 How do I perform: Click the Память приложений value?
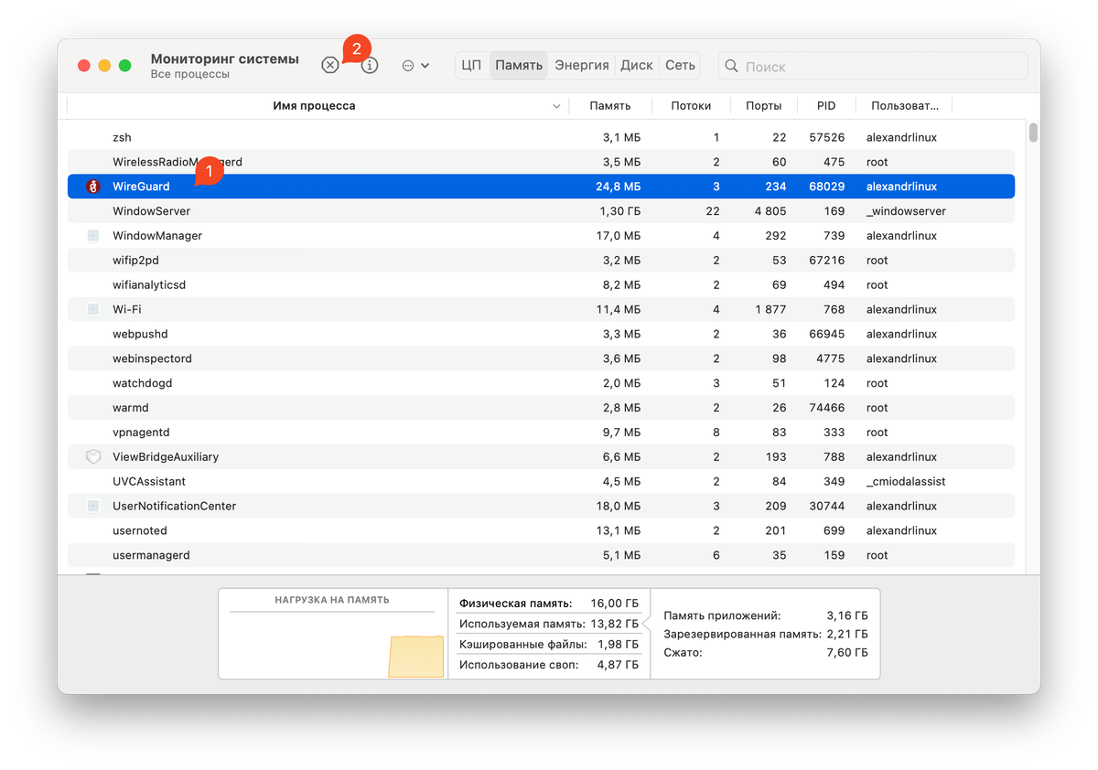pyautogui.click(x=847, y=616)
